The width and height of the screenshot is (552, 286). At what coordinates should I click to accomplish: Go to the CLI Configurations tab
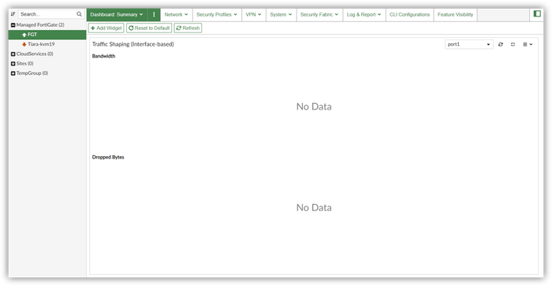pyautogui.click(x=410, y=14)
